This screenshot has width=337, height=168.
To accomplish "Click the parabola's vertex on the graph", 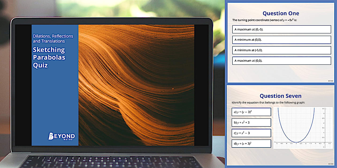I will (x=296, y=142).
